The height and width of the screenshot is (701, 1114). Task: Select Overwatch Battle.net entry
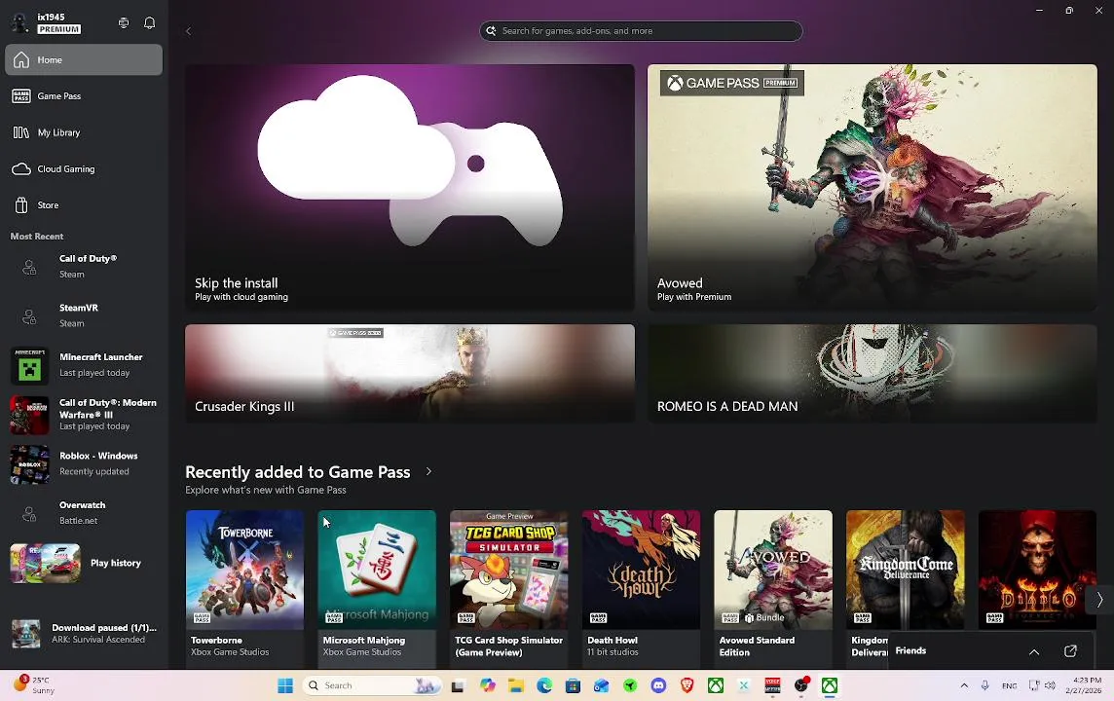click(x=84, y=513)
